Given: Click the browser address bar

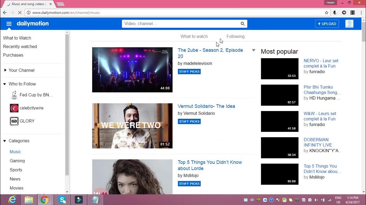Looking at the screenshot, I should (x=177, y=13).
